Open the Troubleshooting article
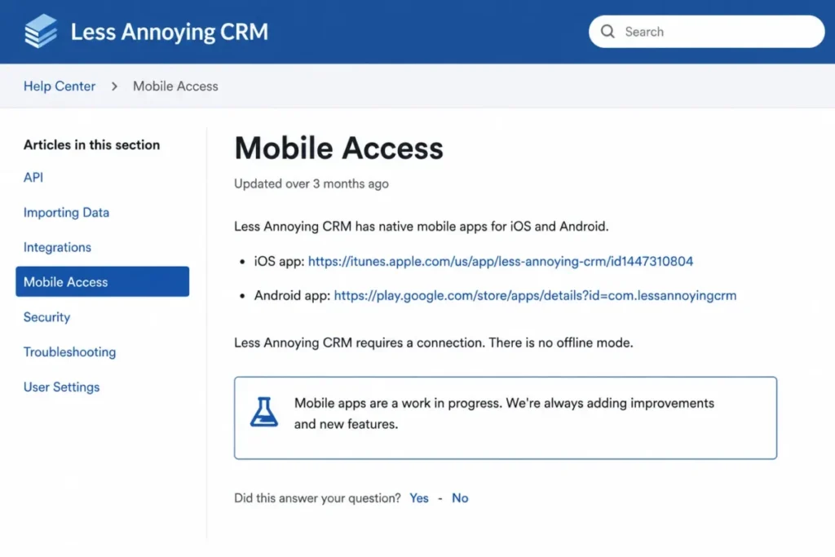The width and height of the screenshot is (835, 557). (x=69, y=352)
